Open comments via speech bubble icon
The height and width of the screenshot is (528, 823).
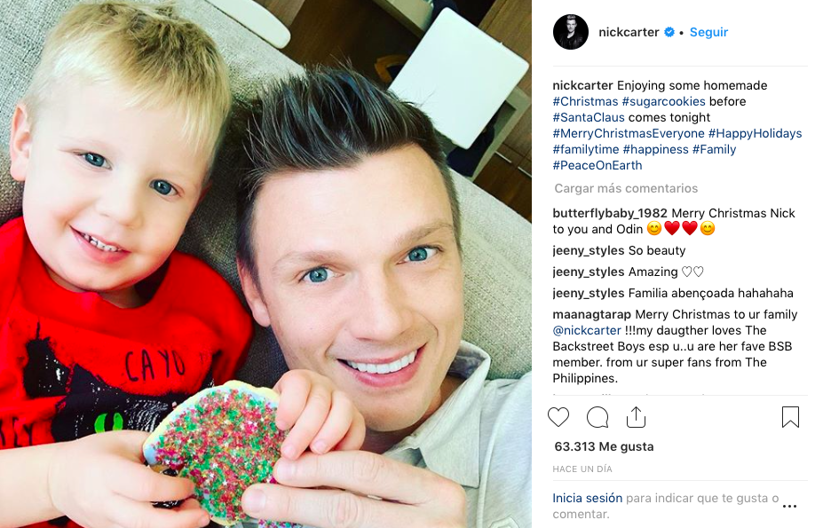[597, 417]
